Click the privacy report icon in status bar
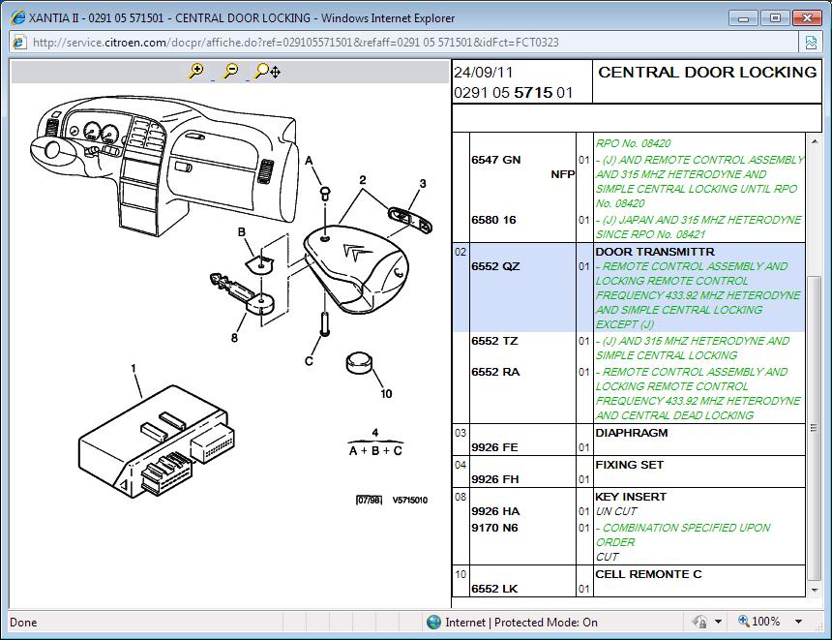Screen dimensions: 832x640 [x=698, y=622]
